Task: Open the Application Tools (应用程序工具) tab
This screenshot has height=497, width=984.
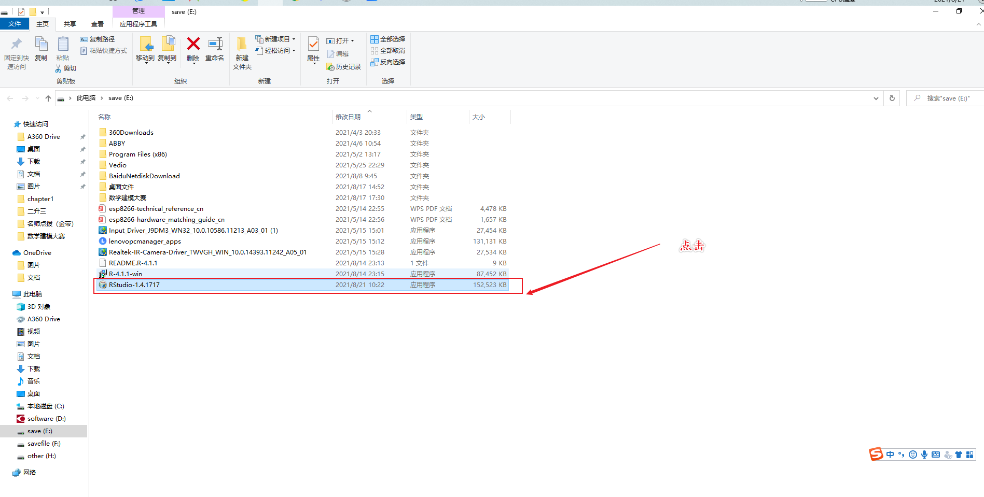Action: [x=138, y=24]
